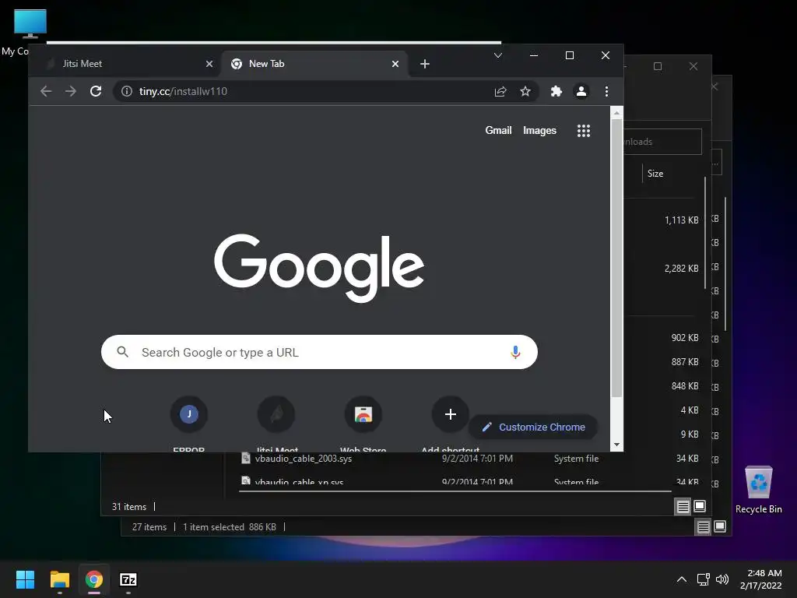This screenshot has width=797, height=598.
Task: Select vbaudio_cable_2003.sys in Explorer window
Action: (x=304, y=459)
